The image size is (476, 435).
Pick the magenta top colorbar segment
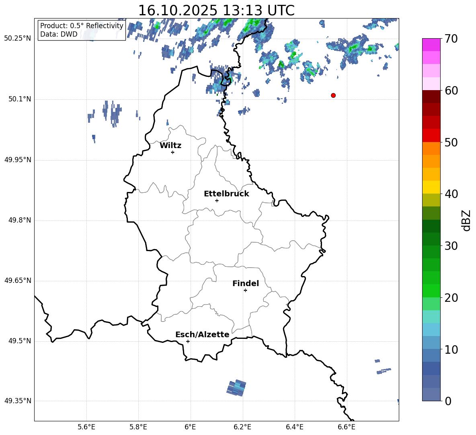(x=431, y=45)
